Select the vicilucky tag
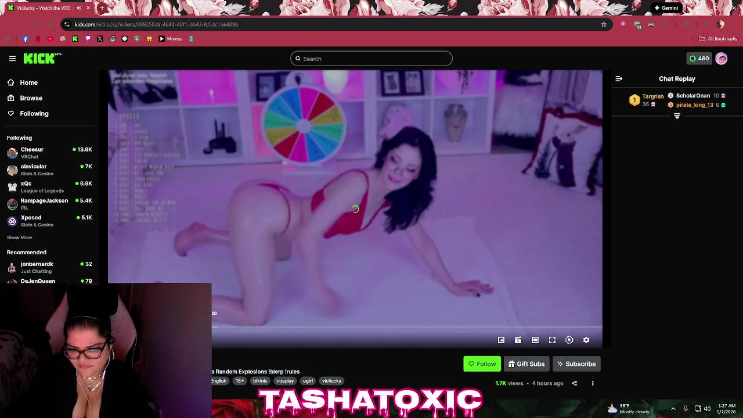 pos(331,381)
